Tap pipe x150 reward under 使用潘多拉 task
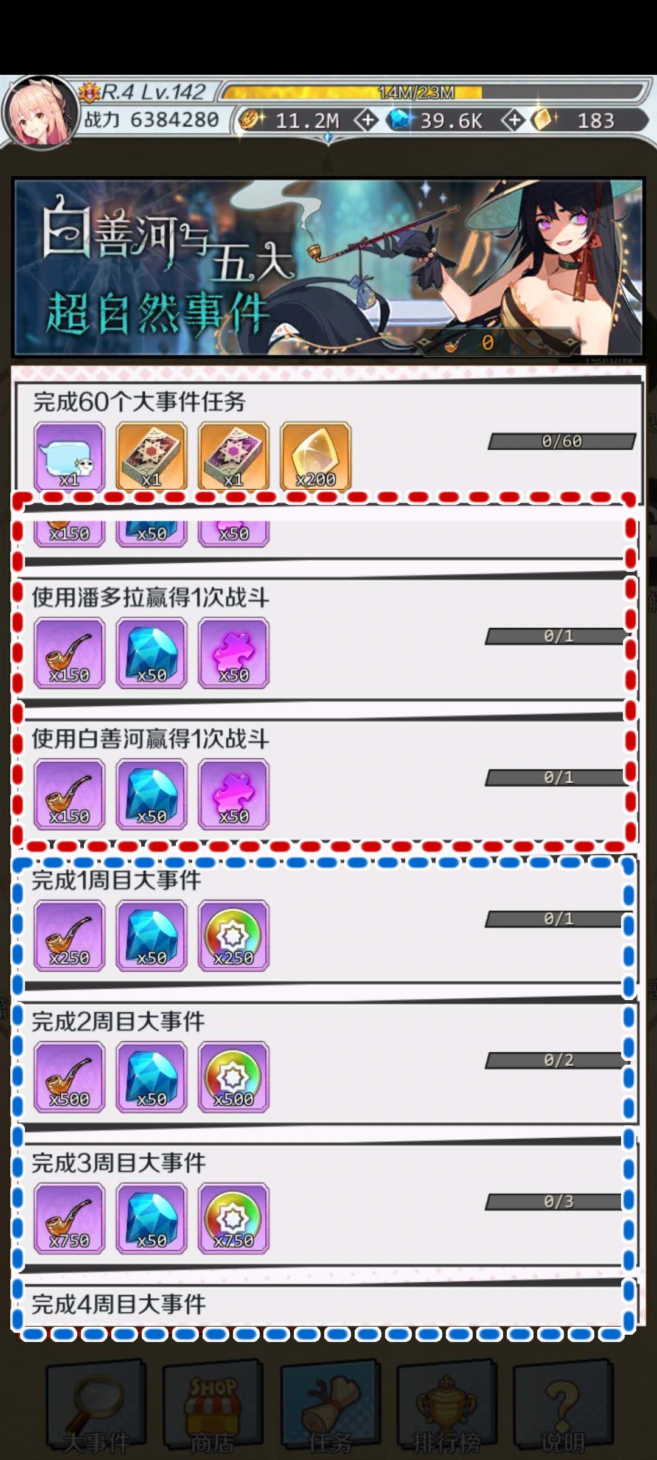657x1460 pixels. tap(69, 653)
